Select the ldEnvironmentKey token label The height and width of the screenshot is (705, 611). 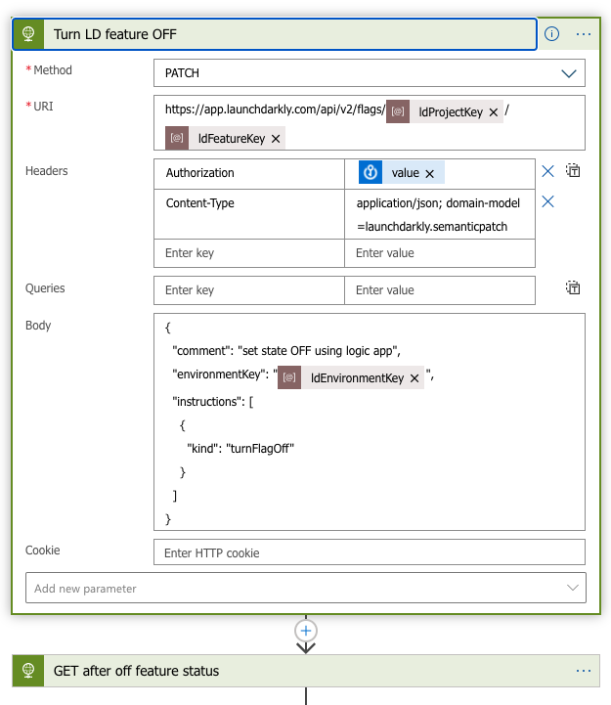pyautogui.click(x=357, y=378)
